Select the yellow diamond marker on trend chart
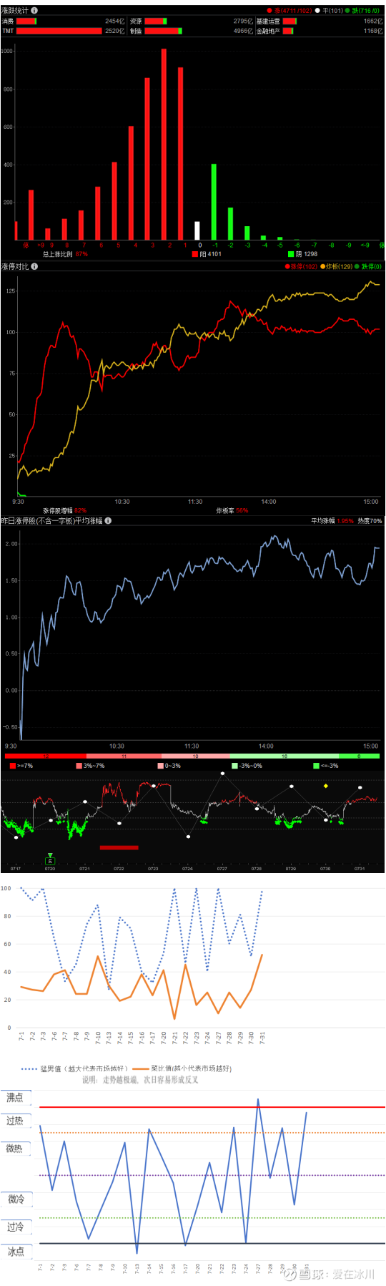This screenshot has width=386, height=1286. 326,786
